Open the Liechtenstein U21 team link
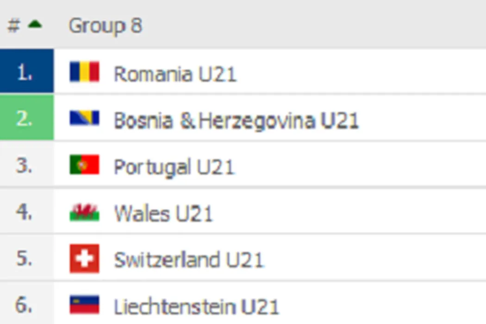The height and width of the screenshot is (324, 486). click(197, 306)
